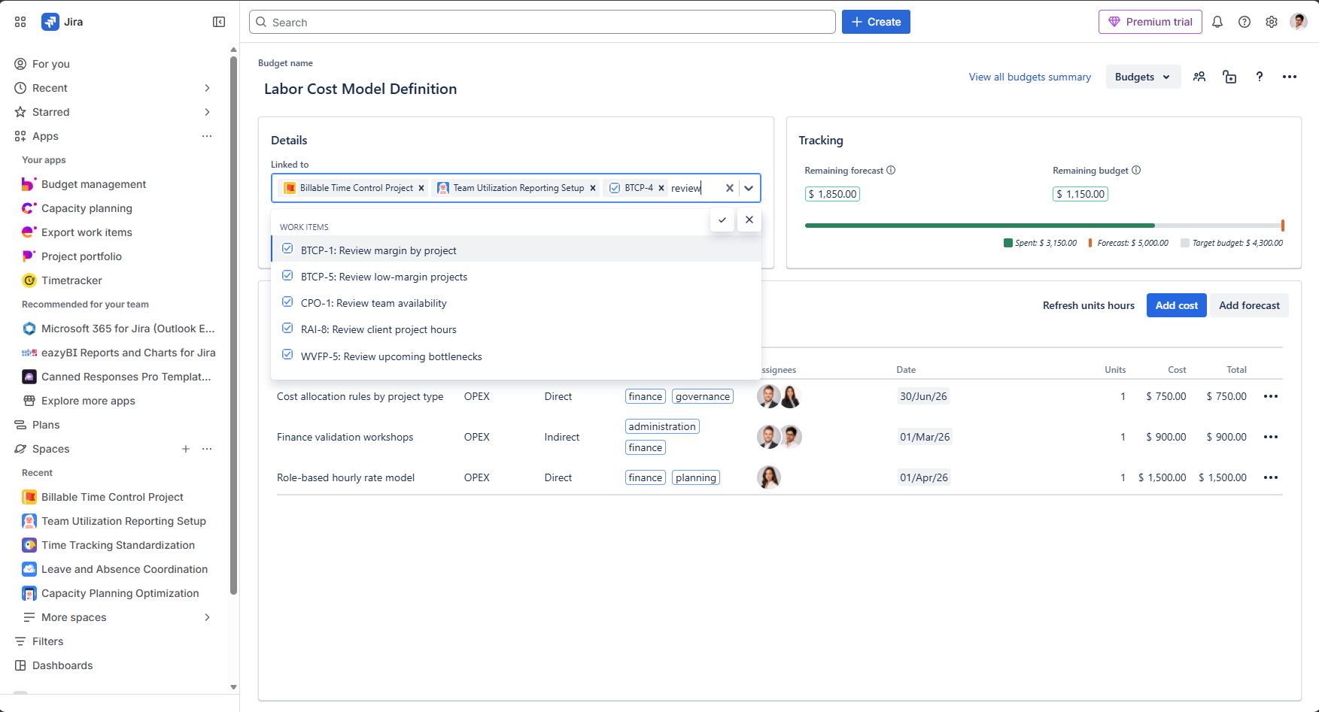Viewport: 1319px width, 712px height.
Task: Open Billable Time Control Project space
Action: coord(112,497)
